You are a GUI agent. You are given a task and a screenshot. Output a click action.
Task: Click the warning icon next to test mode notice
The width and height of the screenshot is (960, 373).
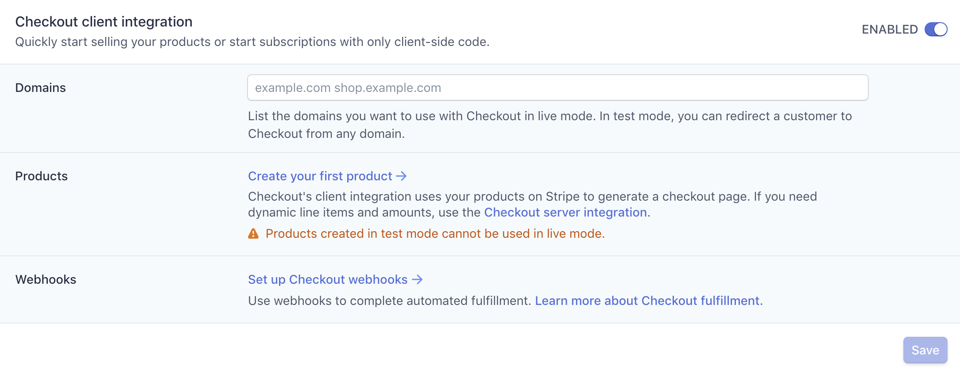coord(253,233)
